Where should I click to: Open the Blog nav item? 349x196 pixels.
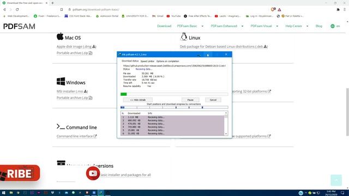318,26
